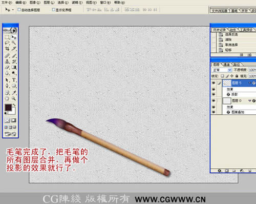Select the Notes tool
Image resolution: width=256 pixels, height=204 pixels.
(x=7, y=93)
